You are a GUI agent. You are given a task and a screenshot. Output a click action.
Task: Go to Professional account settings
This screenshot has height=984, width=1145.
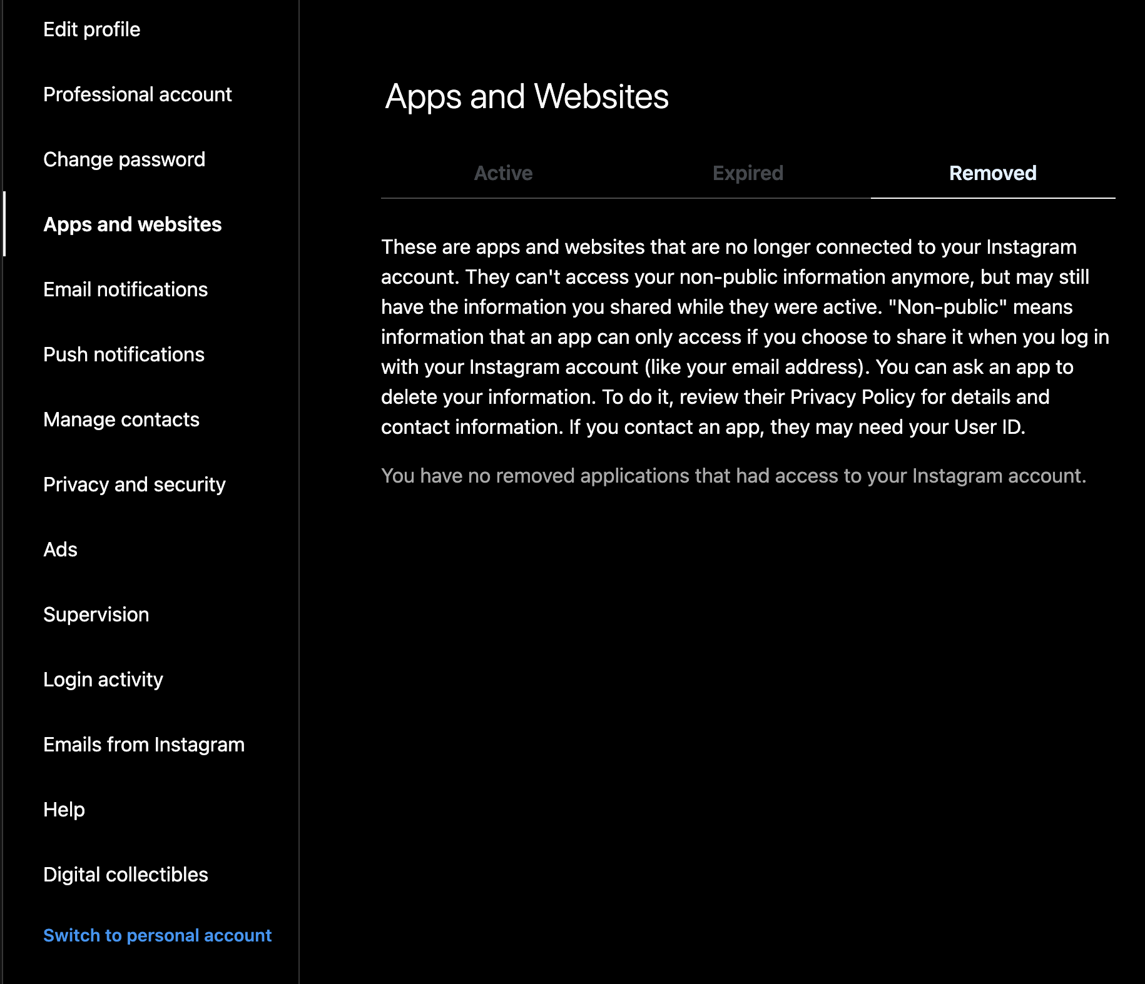[138, 94]
